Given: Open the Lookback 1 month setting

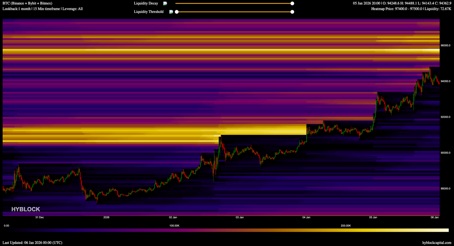Looking at the screenshot, I should tap(17, 9).
